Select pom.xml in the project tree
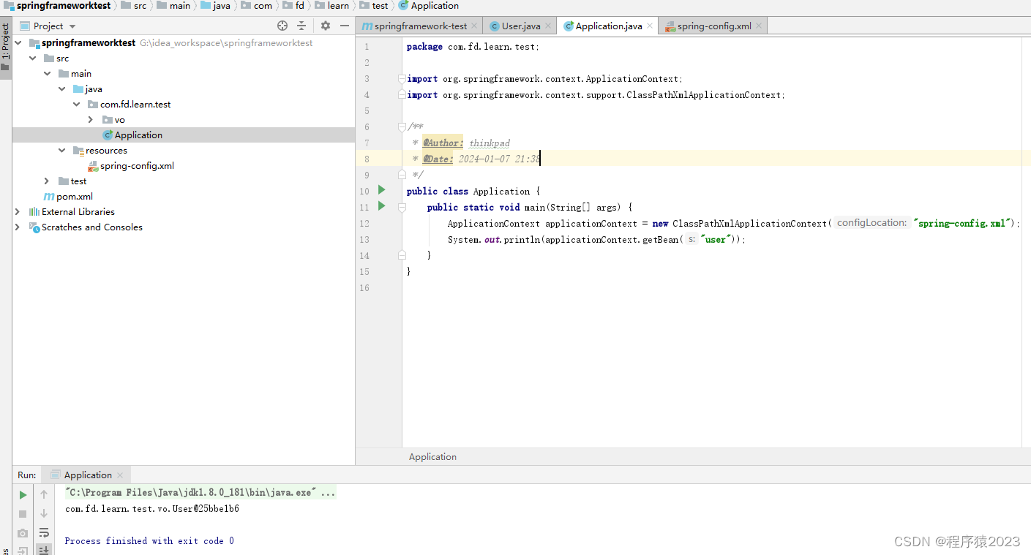This screenshot has width=1031, height=555. click(x=75, y=196)
